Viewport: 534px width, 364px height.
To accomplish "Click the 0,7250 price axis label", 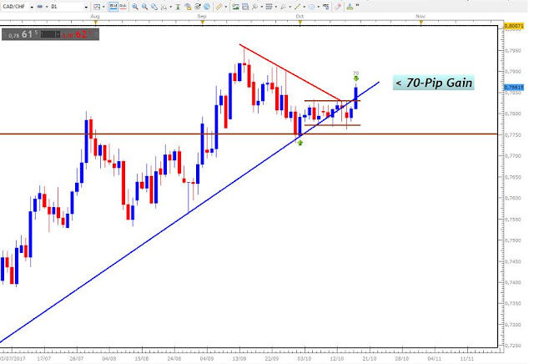I will 512,346.
